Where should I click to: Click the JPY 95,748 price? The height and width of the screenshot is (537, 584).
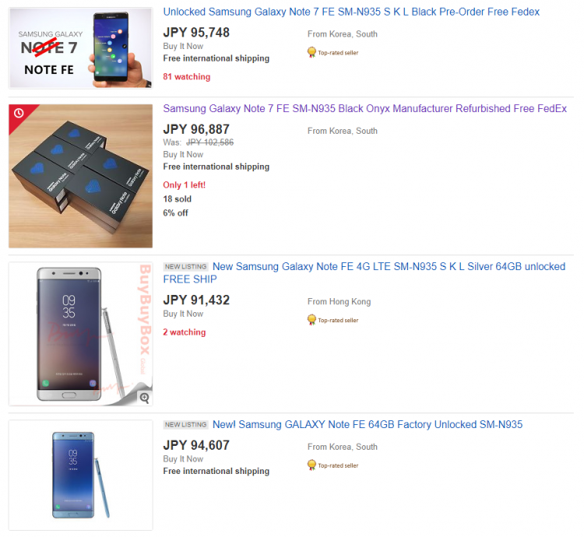point(196,33)
